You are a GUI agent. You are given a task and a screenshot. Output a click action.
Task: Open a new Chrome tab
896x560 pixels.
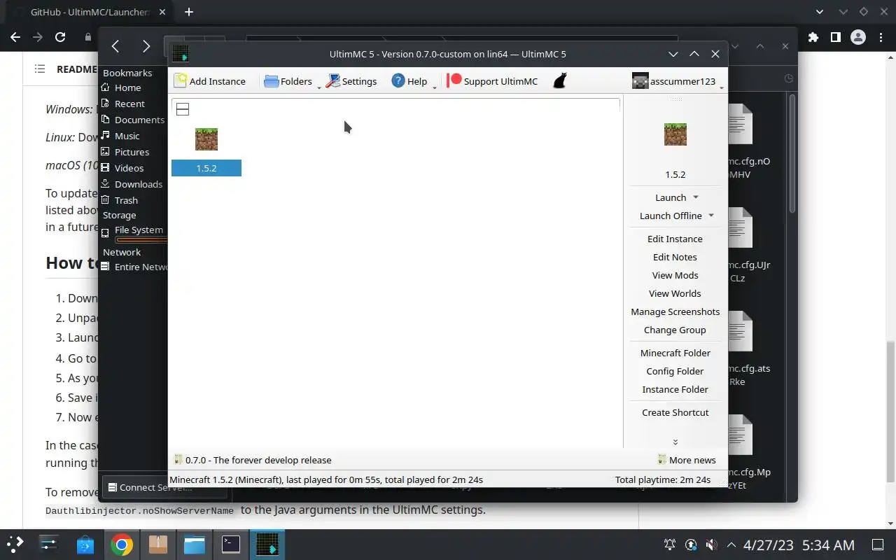pyautogui.click(x=189, y=12)
